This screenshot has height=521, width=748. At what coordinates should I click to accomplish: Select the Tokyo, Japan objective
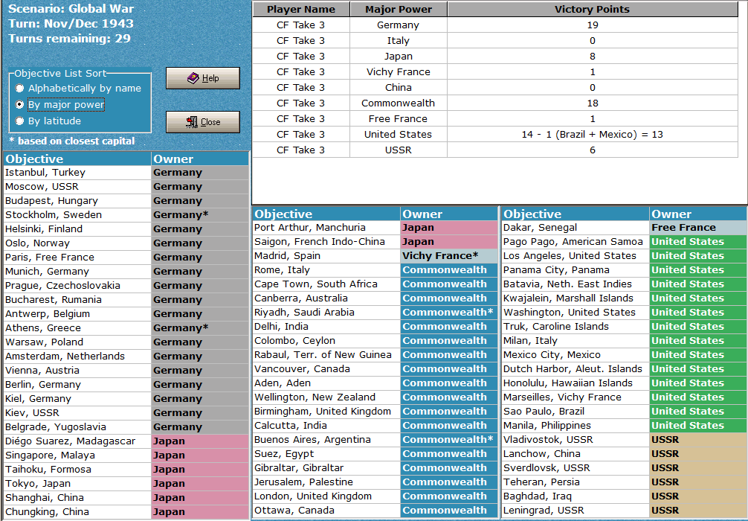tap(77, 483)
